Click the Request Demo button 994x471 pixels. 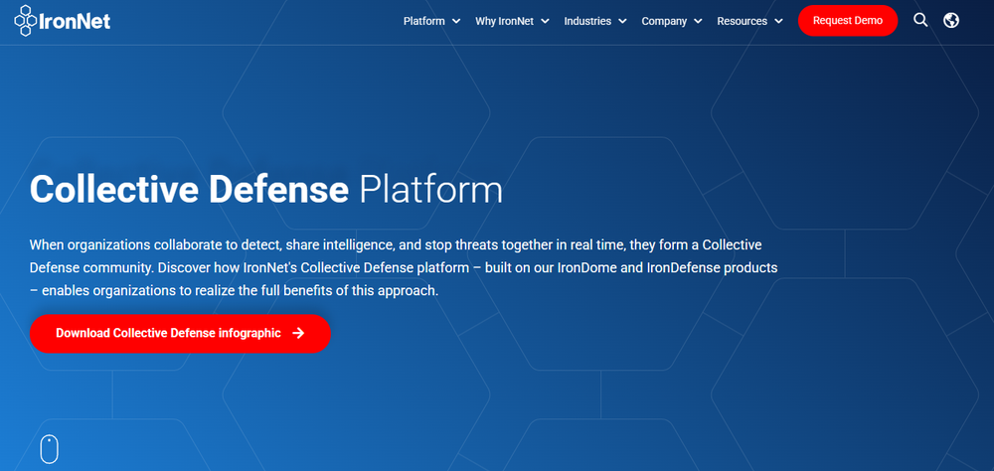pyautogui.click(x=848, y=20)
